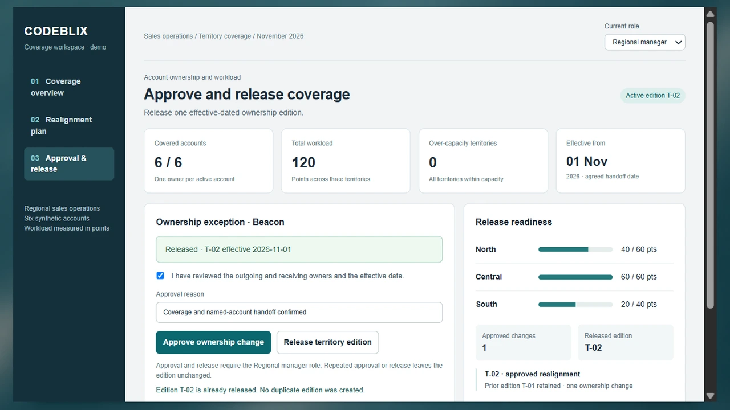Click the South workload progress bar
This screenshot has width=730, height=410.
pos(575,305)
